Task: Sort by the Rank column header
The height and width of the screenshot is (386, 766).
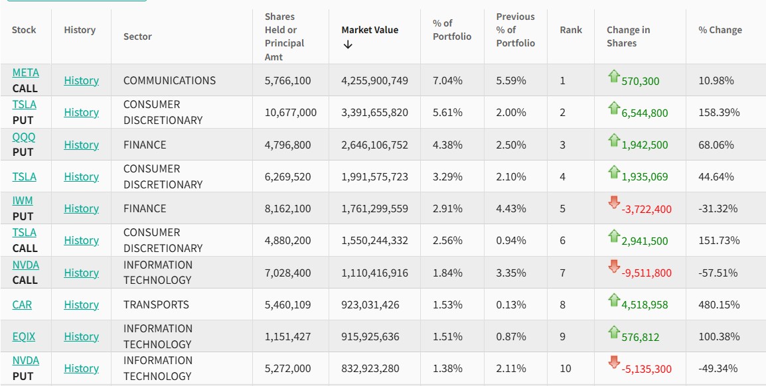Action: click(x=571, y=30)
